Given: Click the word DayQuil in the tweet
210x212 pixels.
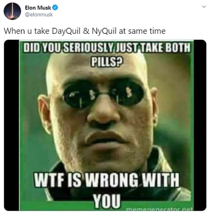Looking at the screenshot, I should [x=66, y=31].
